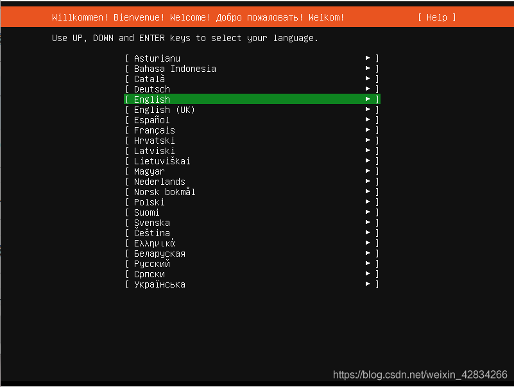Image resolution: width=514 pixels, height=387 pixels.
Task: Select English (UK) language
Action: click(x=252, y=110)
